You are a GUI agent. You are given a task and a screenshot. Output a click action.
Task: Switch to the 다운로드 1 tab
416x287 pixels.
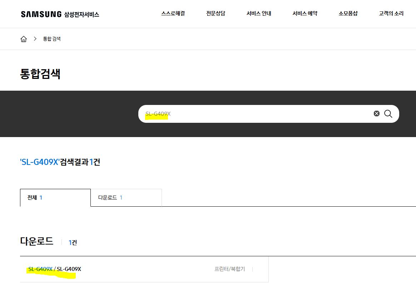[126, 198]
